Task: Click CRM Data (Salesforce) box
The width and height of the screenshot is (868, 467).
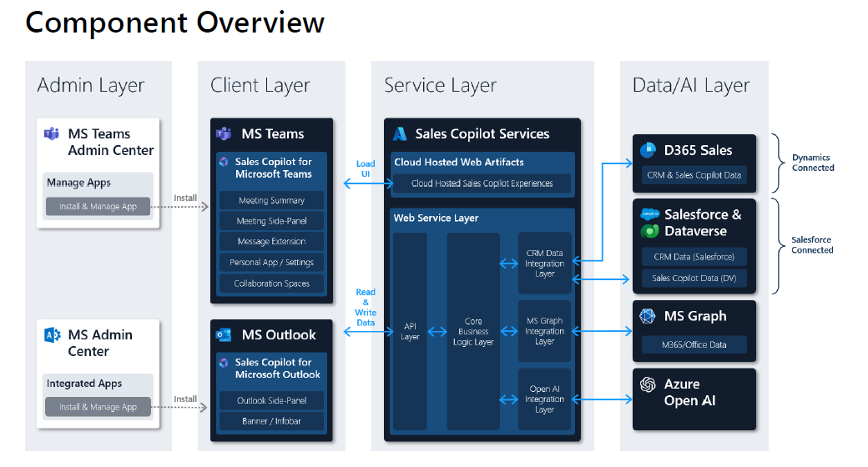Action: tap(694, 257)
